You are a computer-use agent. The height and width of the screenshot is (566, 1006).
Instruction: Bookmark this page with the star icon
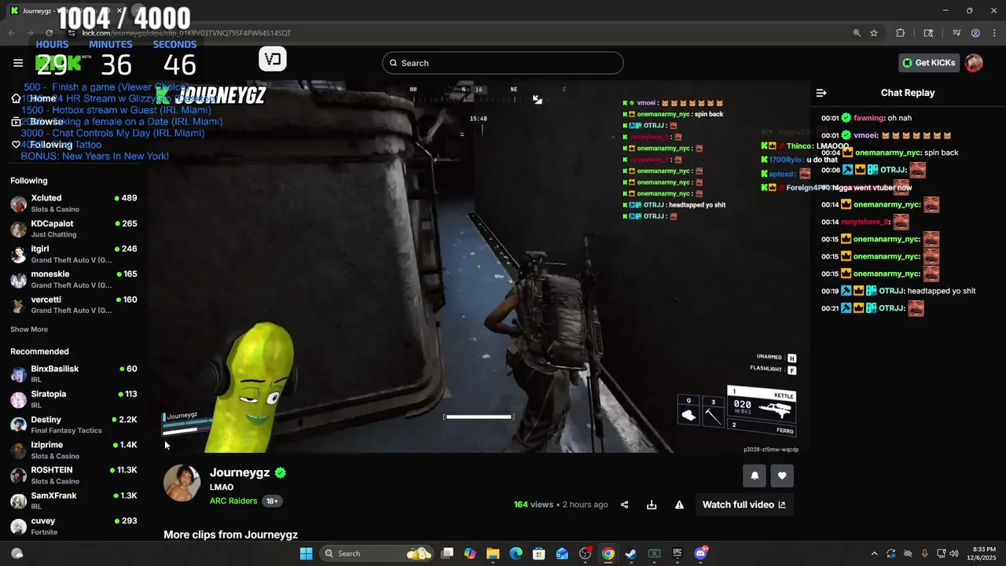coord(874,33)
